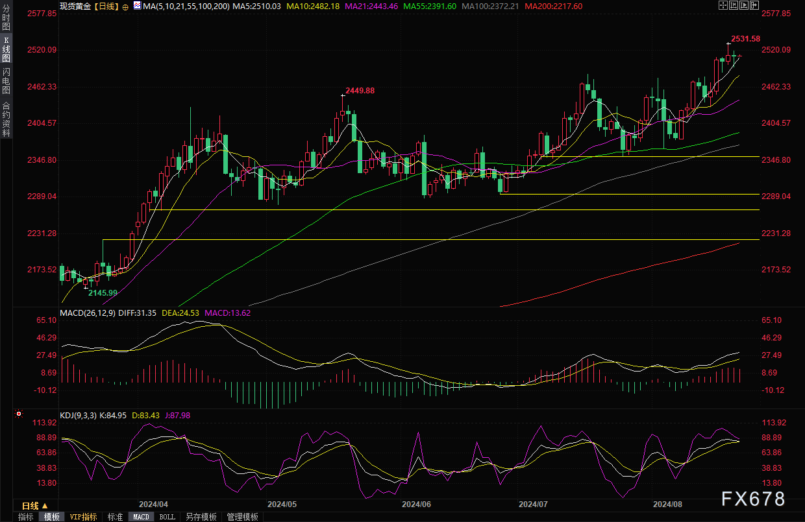Click the MA indicator chart icon
The height and width of the screenshot is (522, 805).
(137, 5)
